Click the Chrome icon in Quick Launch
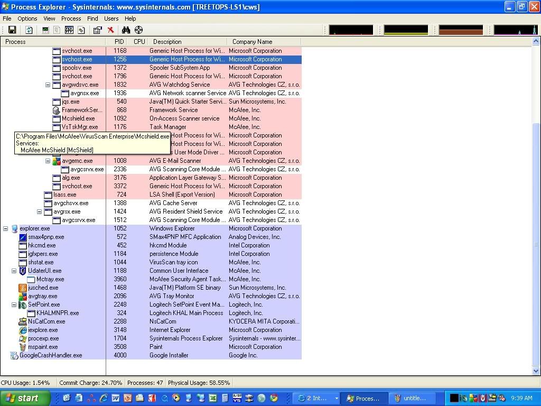The height and width of the screenshot is (406, 541). [x=274, y=399]
